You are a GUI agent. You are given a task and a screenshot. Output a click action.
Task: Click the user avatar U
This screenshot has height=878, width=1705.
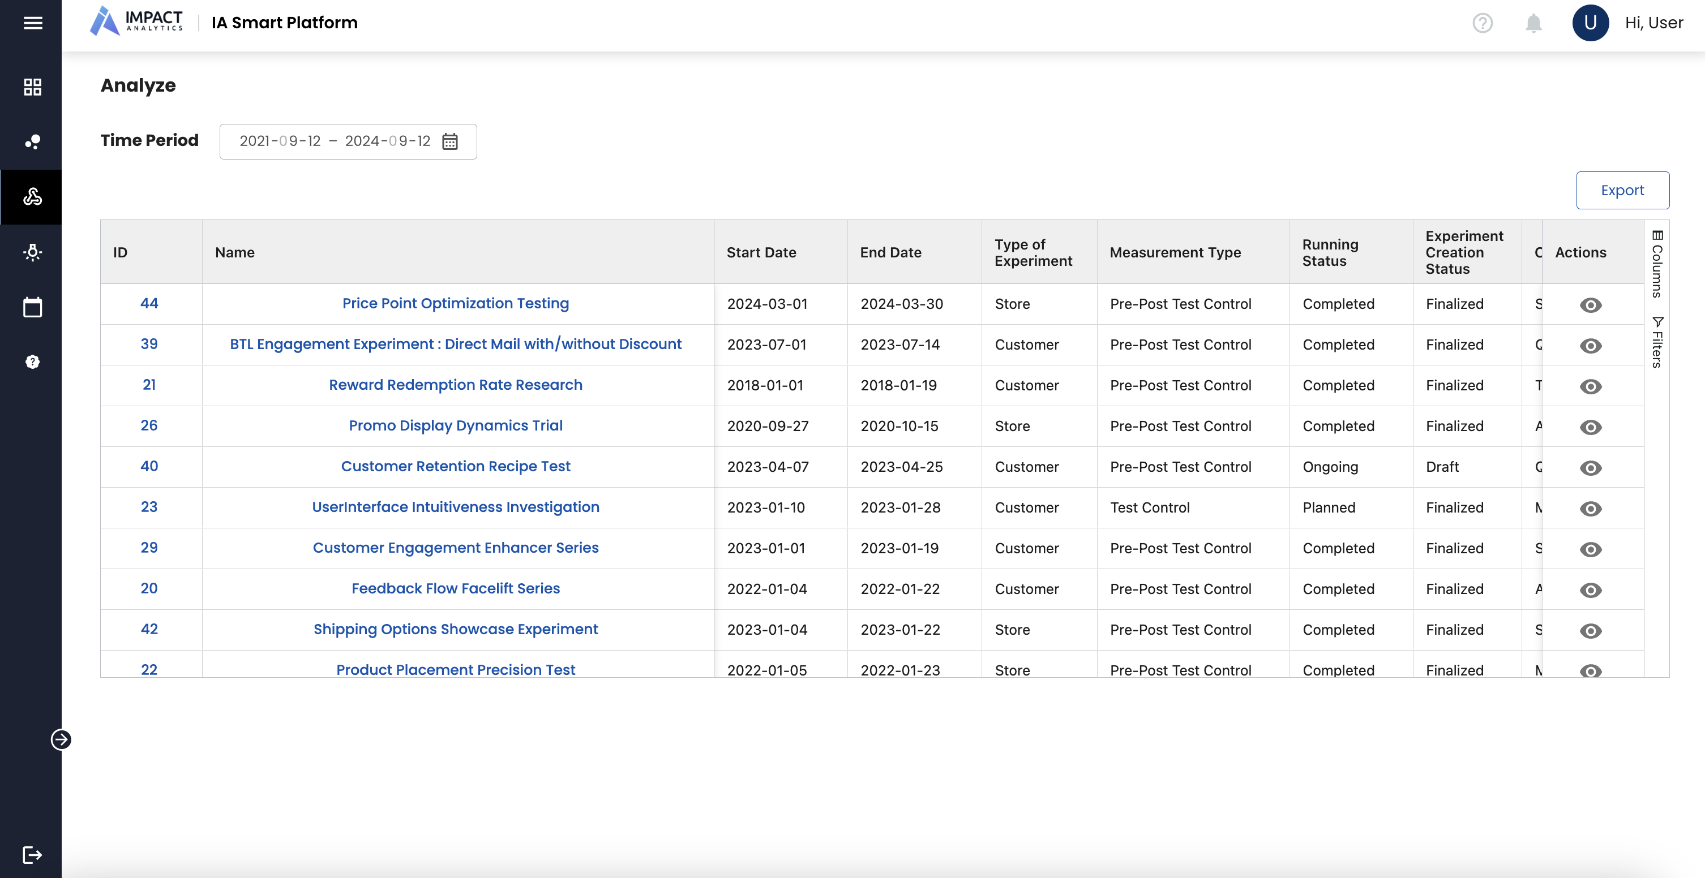(1590, 23)
